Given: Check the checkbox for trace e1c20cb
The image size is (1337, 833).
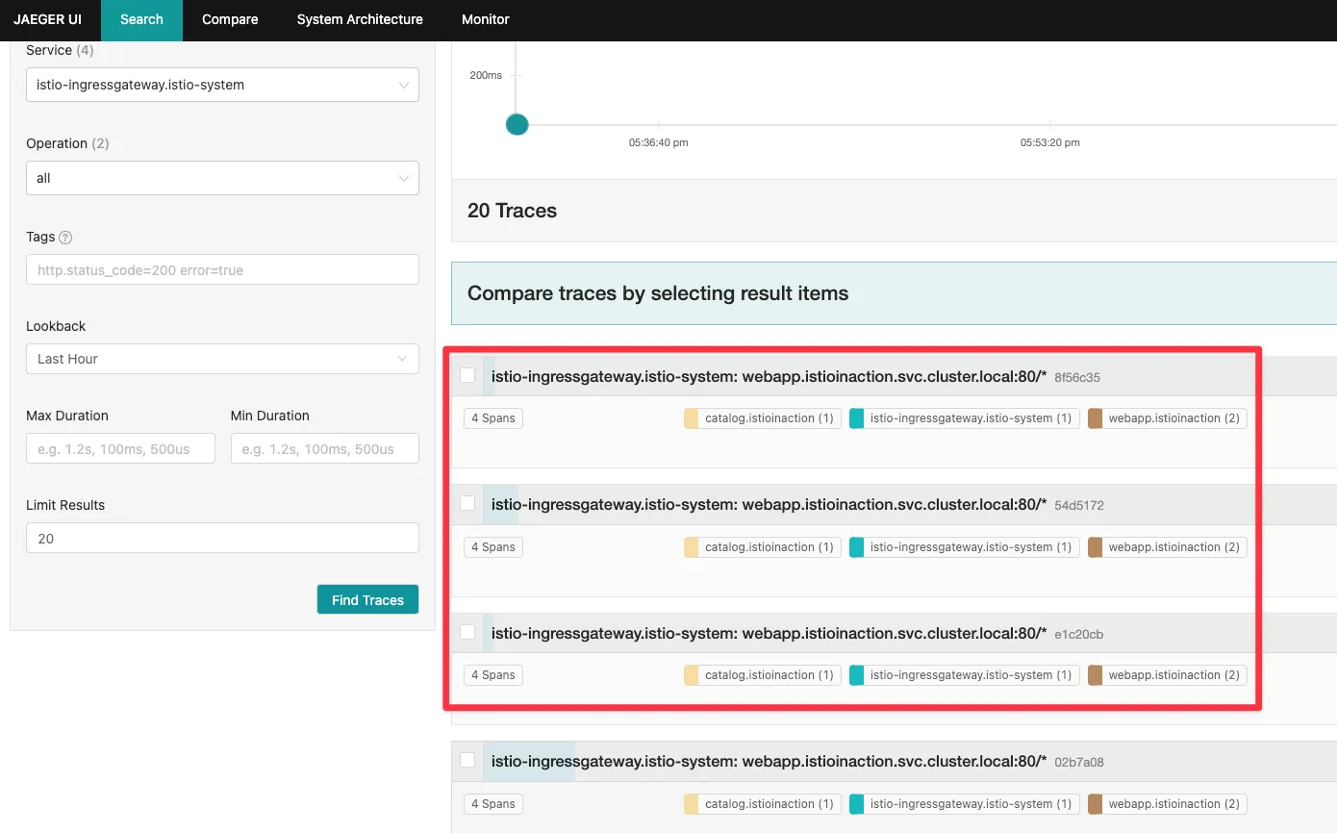Looking at the screenshot, I should tap(467, 632).
